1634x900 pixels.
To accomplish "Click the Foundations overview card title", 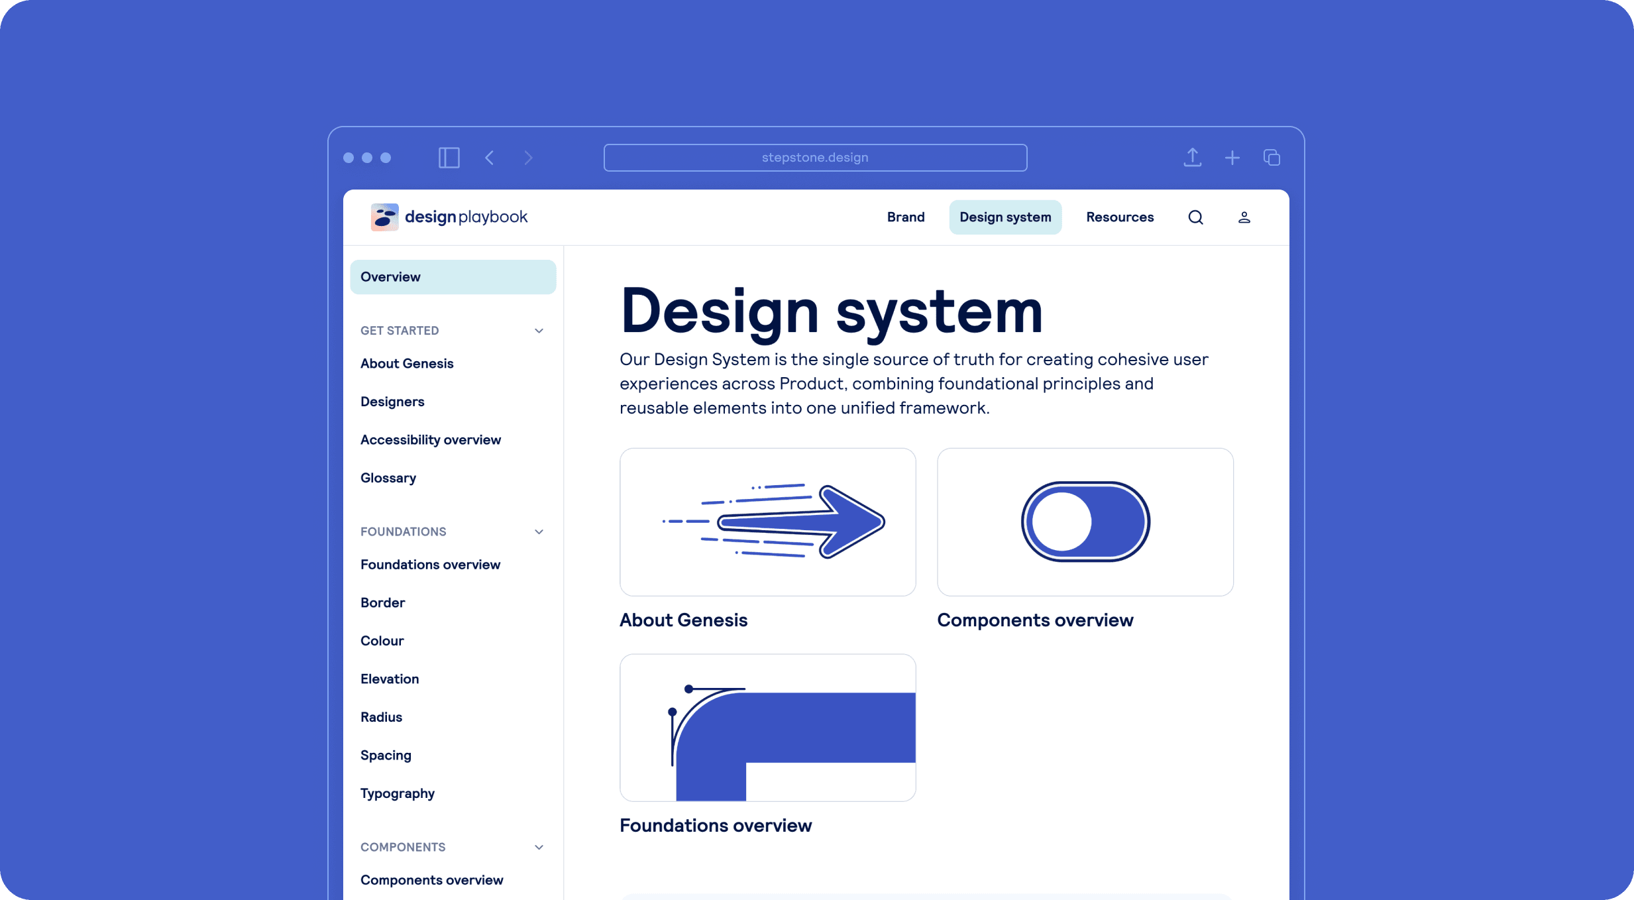I will [x=715, y=826].
